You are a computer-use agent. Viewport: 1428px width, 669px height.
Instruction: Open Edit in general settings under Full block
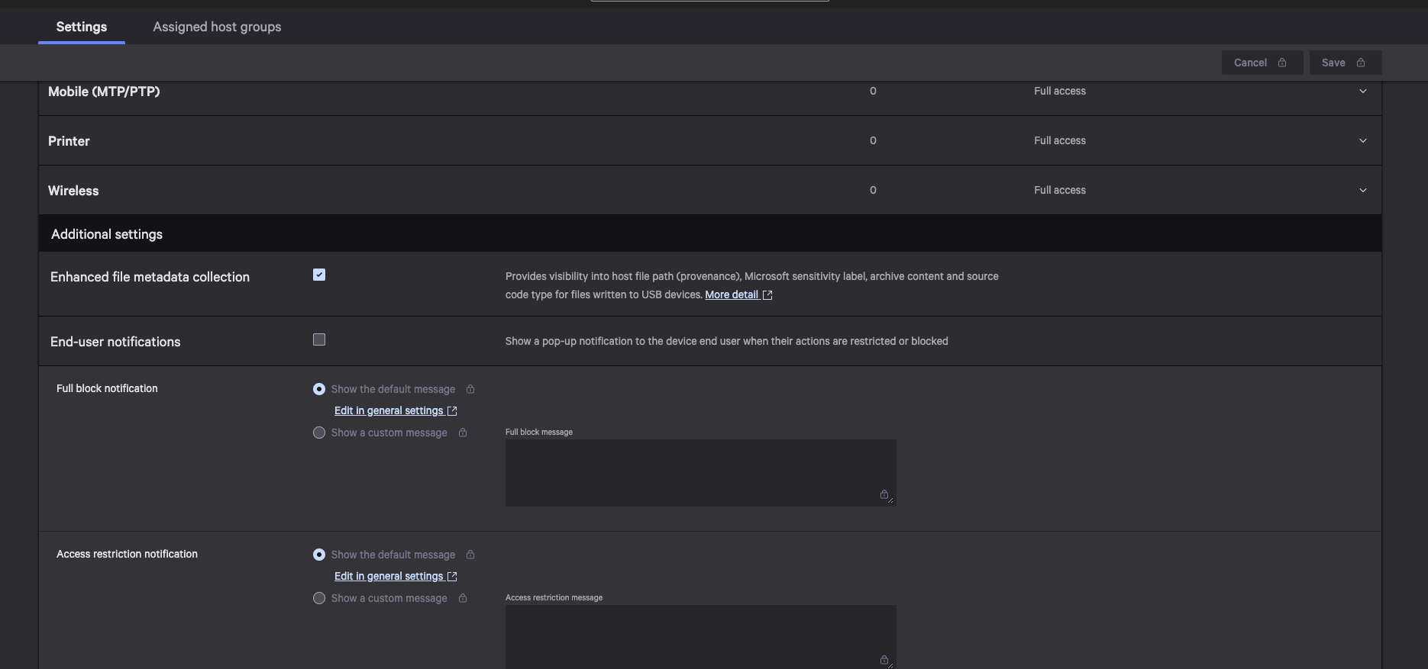(x=389, y=410)
